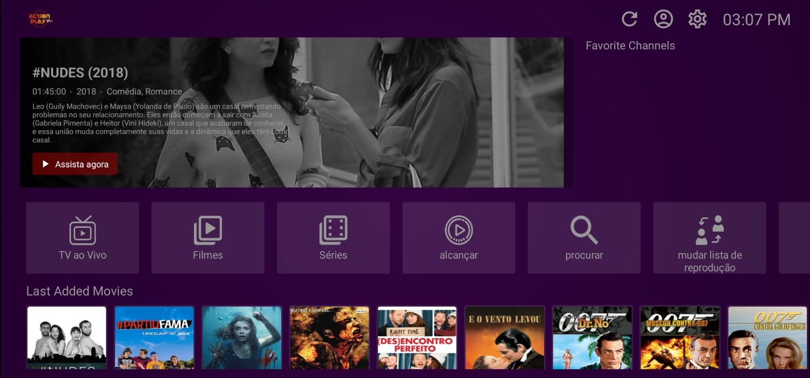Open the Filmes section
810x378 pixels.
coord(208,238)
